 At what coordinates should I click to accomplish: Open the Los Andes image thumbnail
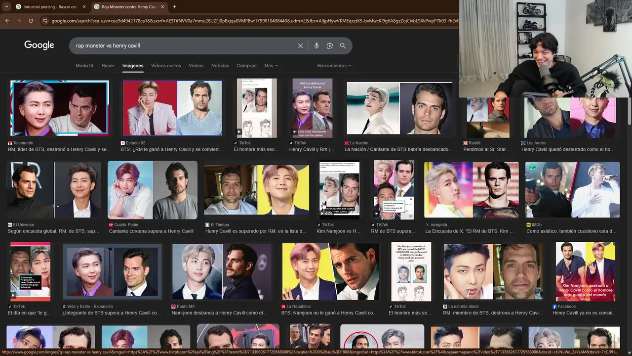[x=570, y=117]
